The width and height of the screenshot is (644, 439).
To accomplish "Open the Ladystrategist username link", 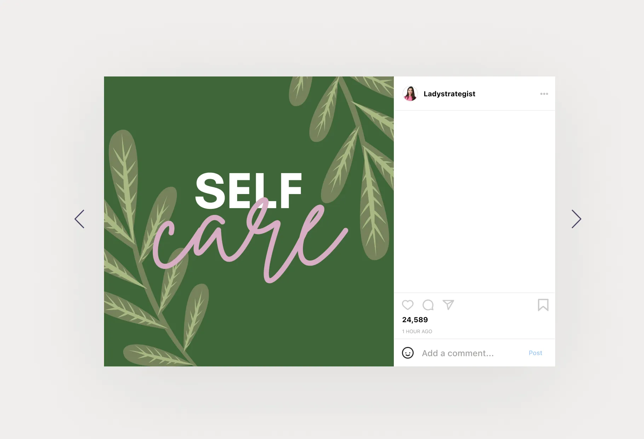I will (449, 94).
